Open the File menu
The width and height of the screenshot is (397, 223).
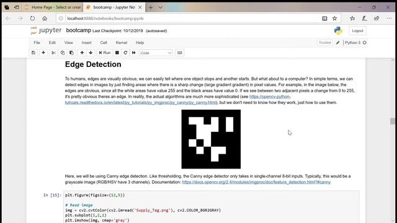[37, 43]
